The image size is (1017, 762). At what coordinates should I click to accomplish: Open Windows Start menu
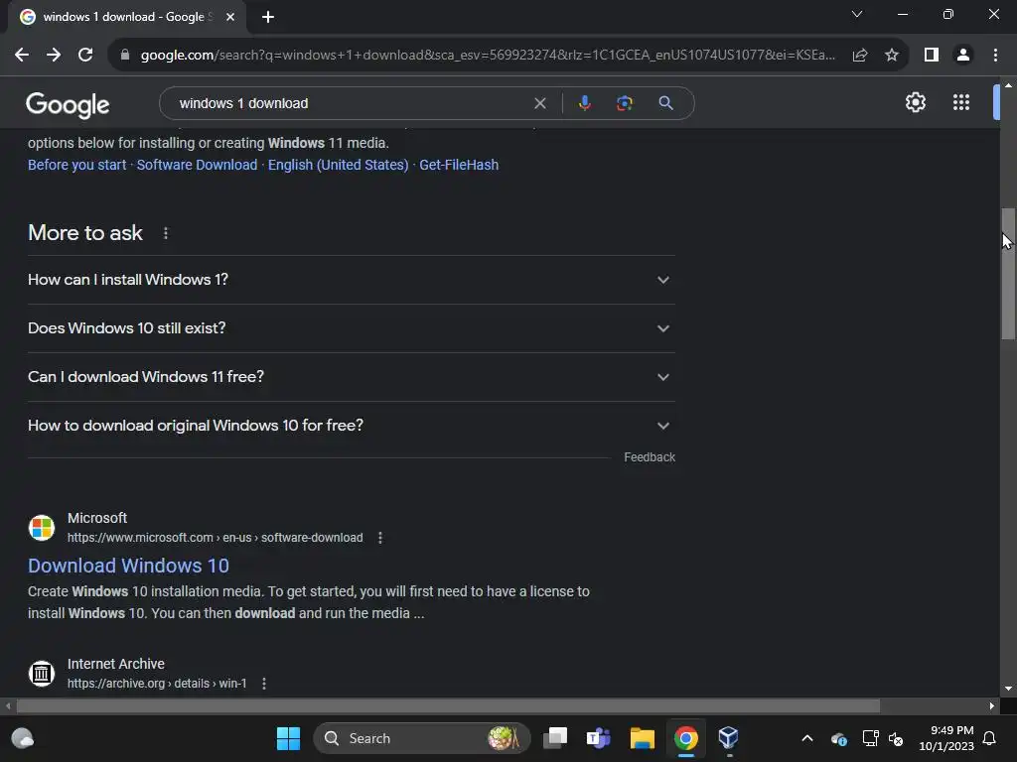(x=288, y=738)
